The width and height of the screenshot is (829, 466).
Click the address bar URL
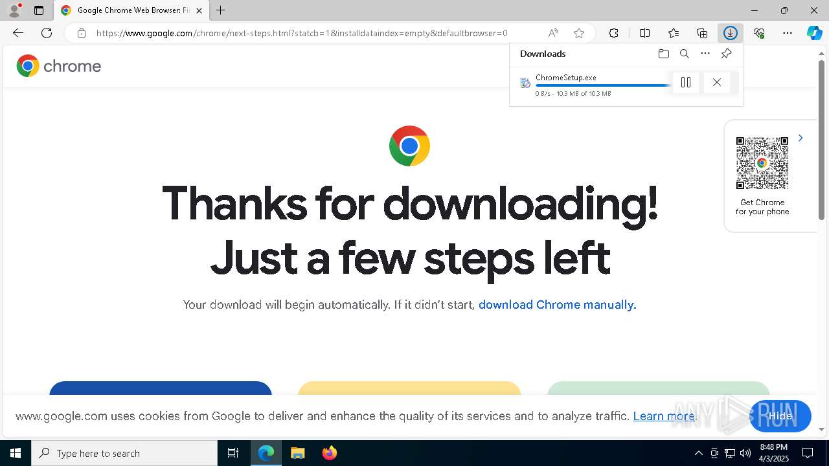pyautogui.click(x=302, y=33)
